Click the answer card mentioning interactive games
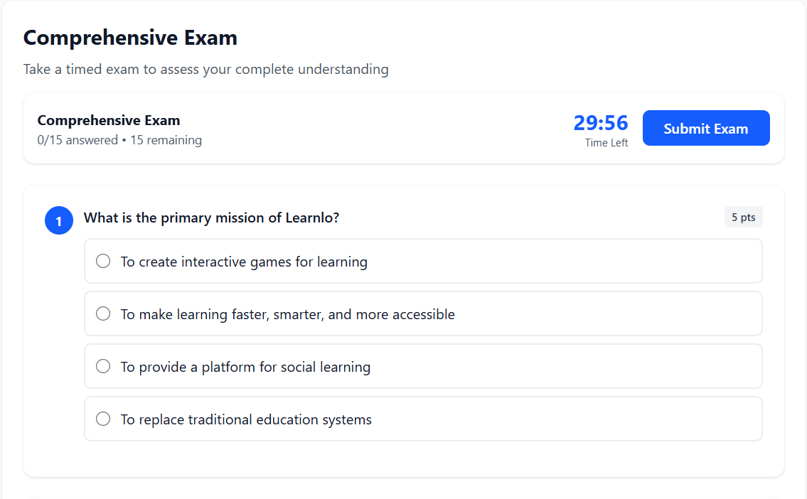 click(x=423, y=261)
